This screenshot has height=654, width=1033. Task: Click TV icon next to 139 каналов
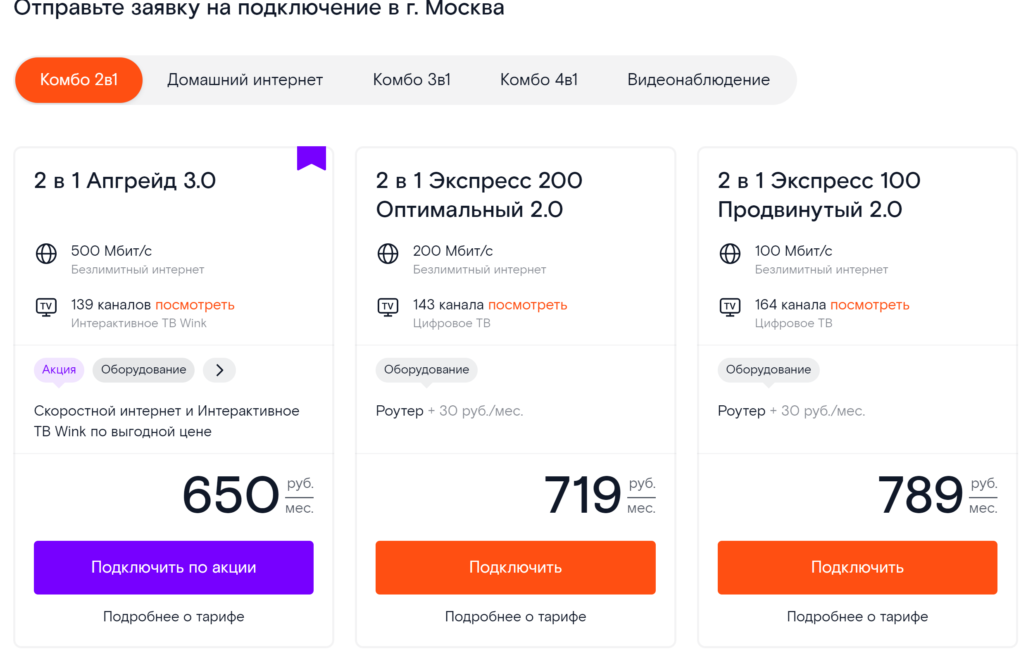coord(46,307)
